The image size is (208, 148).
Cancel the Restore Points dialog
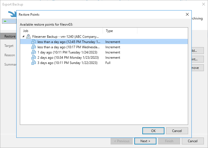(177, 131)
